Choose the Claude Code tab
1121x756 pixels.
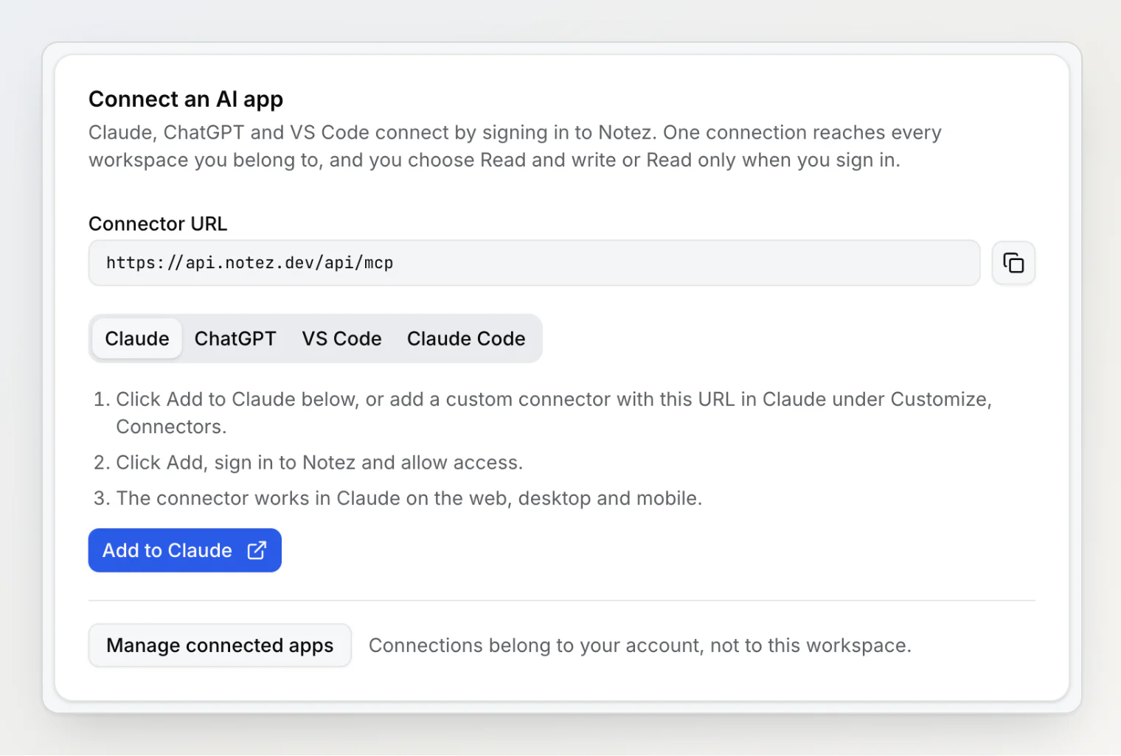pos(466,339)
